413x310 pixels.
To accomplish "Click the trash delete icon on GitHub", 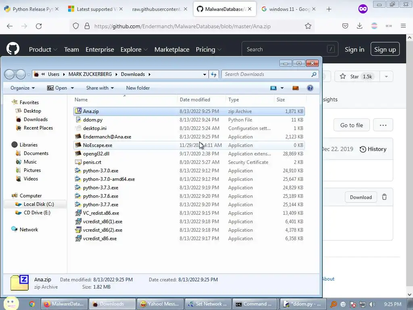I will [384, 197].
